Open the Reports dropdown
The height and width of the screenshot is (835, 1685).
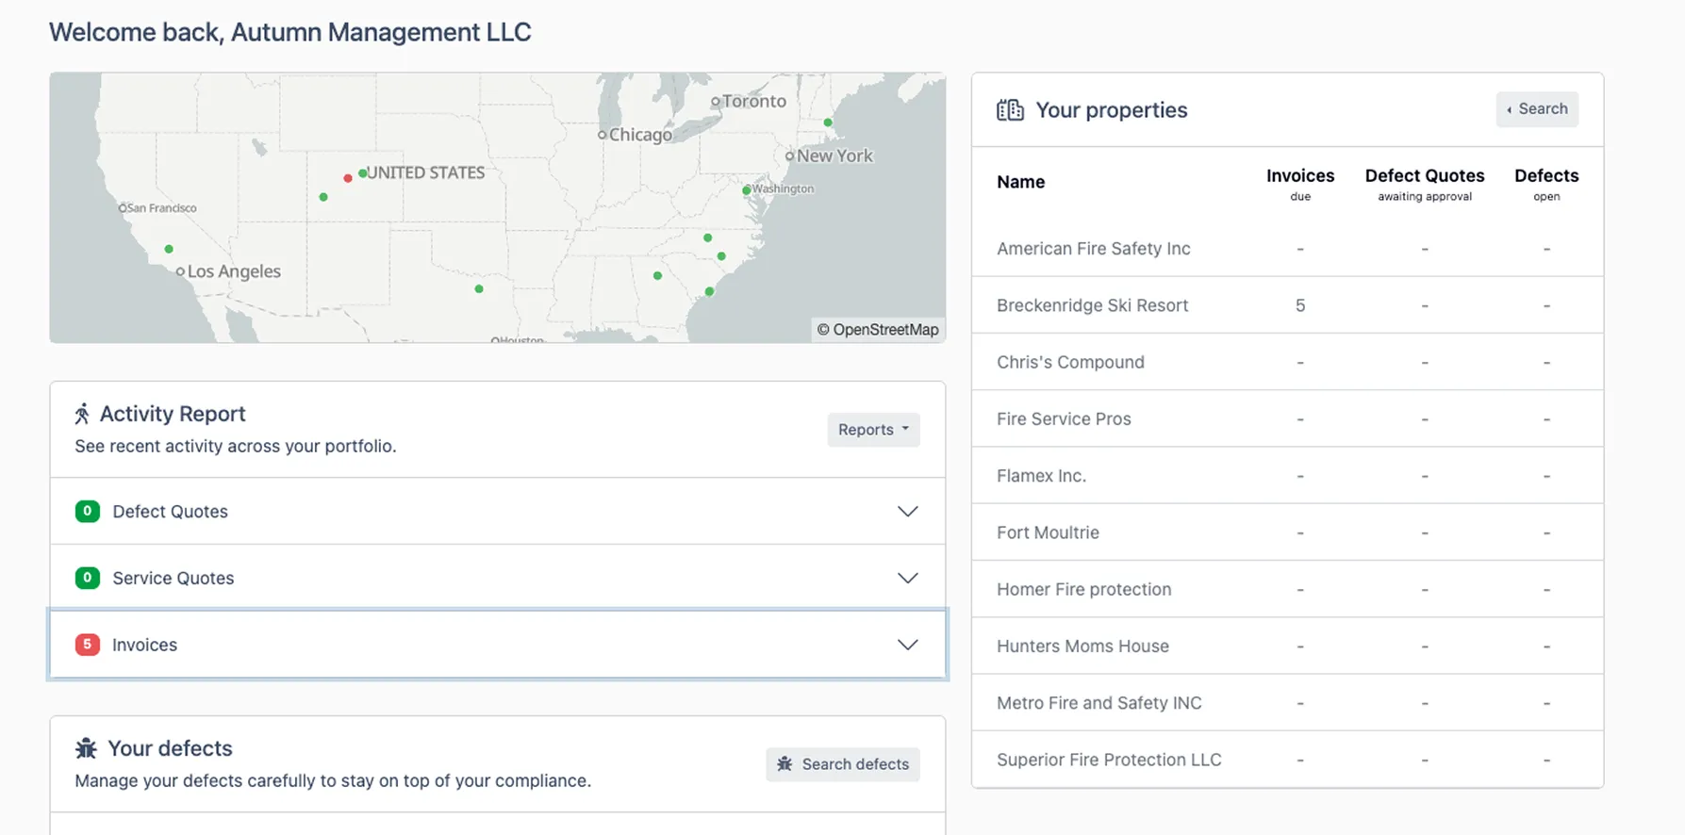(x=873, y=430)
